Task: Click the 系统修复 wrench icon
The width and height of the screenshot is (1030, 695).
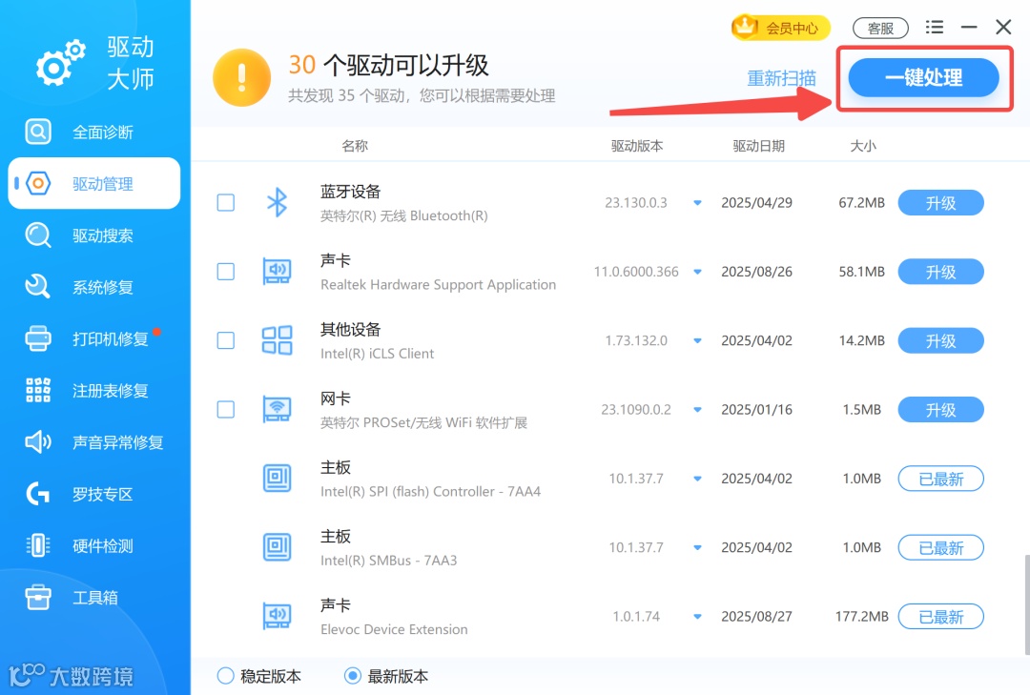Action: pyautogui.click(x=38, y=286)
